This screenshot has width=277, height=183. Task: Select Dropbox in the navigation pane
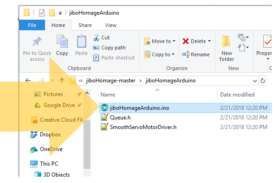pos(50,135)
